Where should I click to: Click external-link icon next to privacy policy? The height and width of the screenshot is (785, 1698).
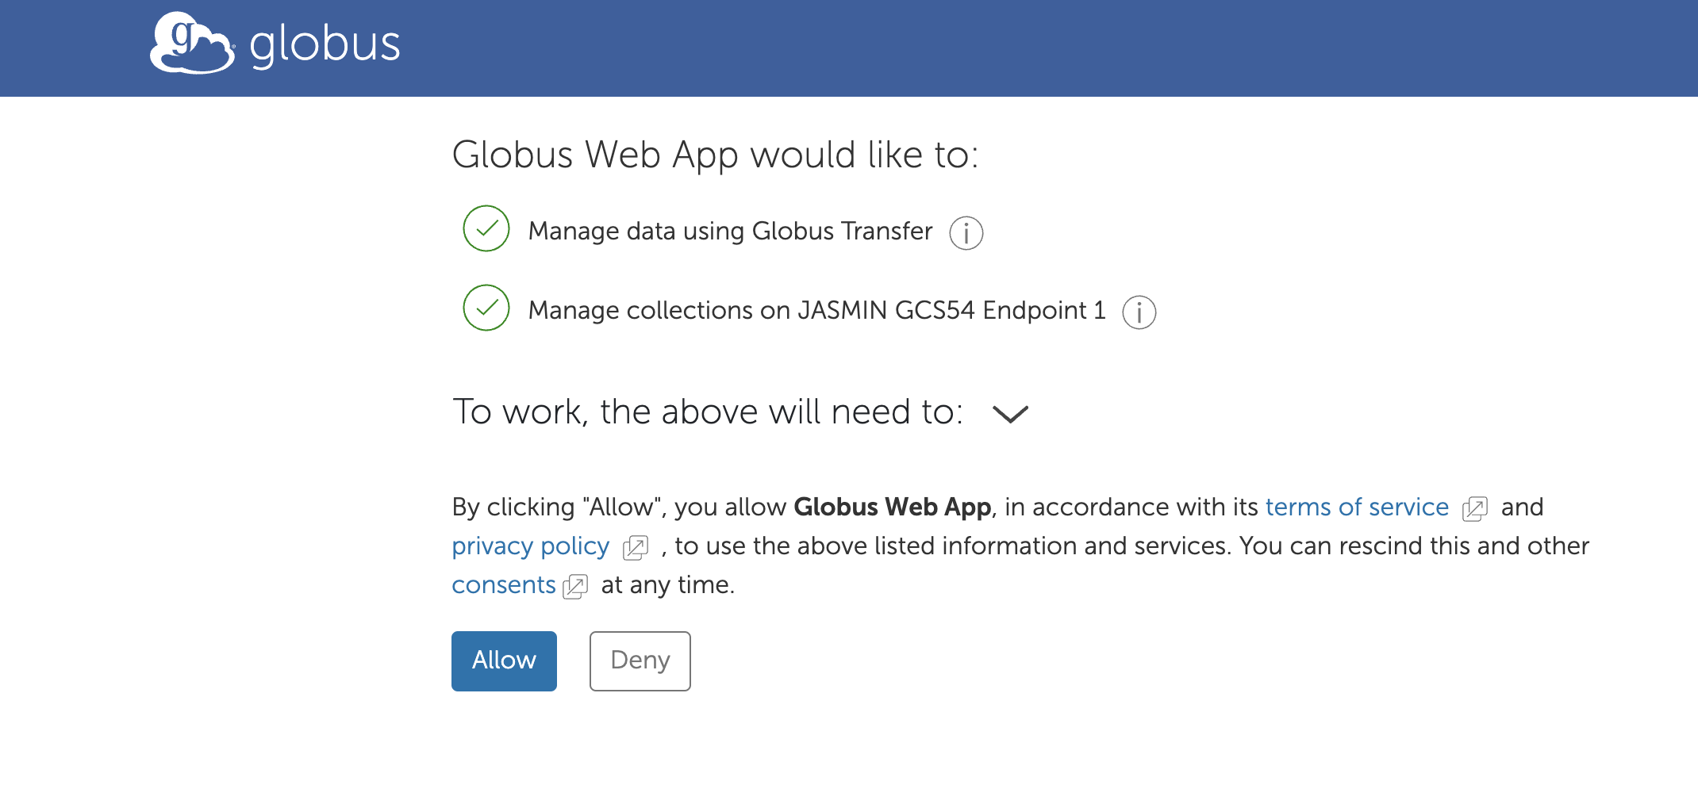(x=636, y=547)
